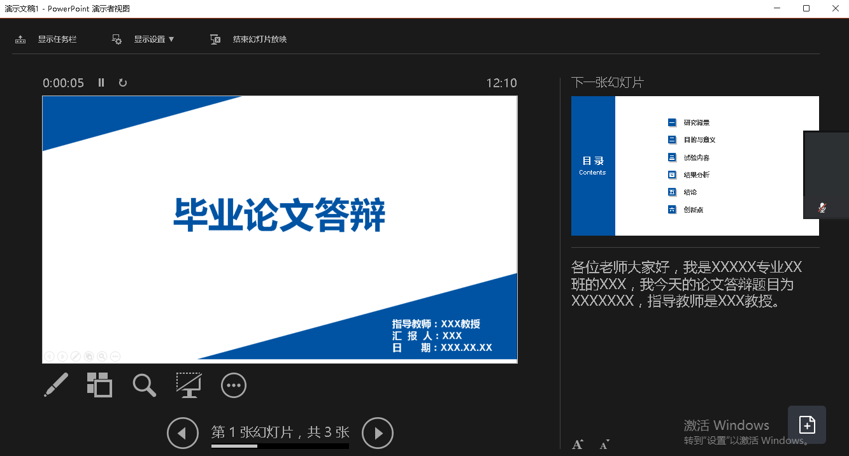Image resolution: width=849 pixels, height=456 pixels.
Task: Mute the microphone in the camera preview
Action: pyautogui.click(x=823, y=207)
